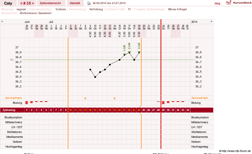
Task: Click the vaginal measurement value
Action: tap(21, 9)
